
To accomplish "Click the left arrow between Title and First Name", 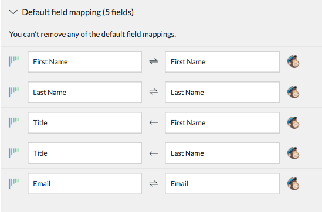I will pos(154,122).
